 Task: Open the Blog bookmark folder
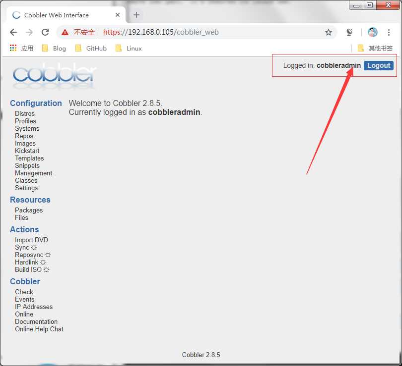point(54,48)
